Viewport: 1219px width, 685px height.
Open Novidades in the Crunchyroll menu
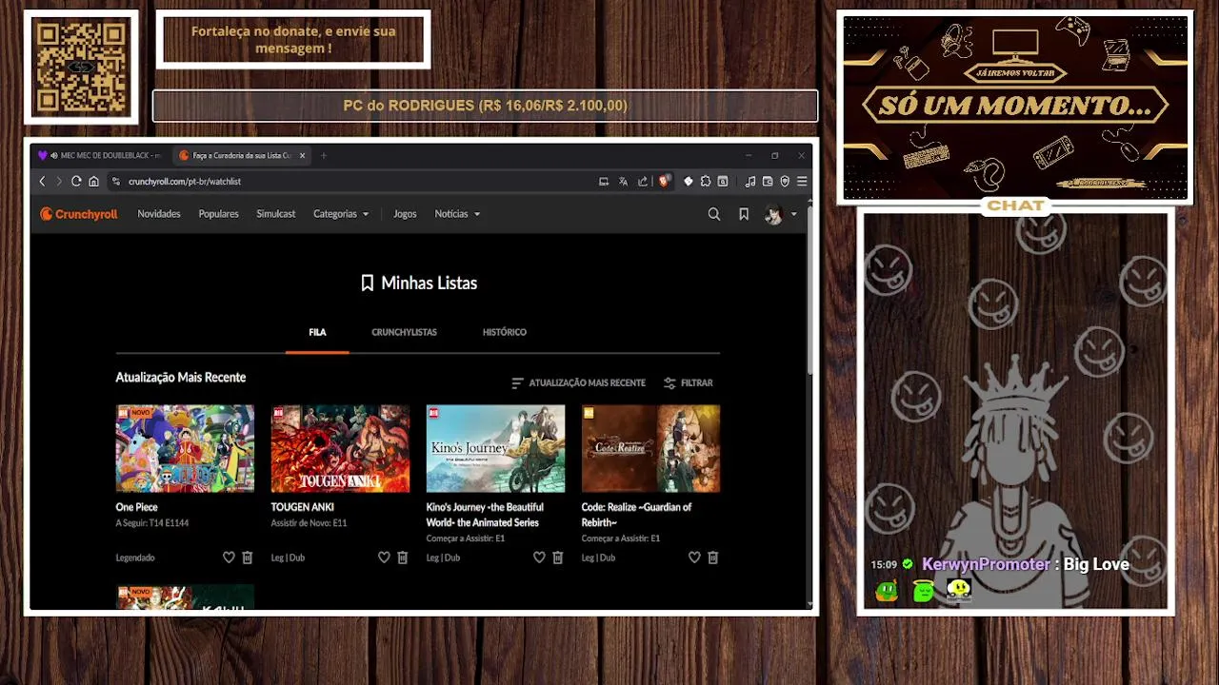[x=159, y=214]
